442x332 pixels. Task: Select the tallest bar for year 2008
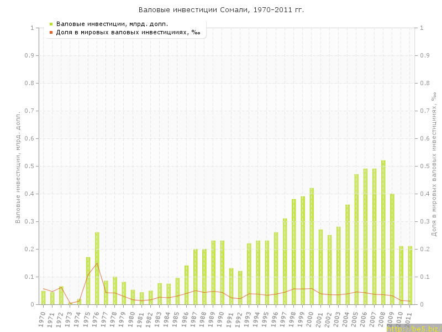[x=383, y=232]
